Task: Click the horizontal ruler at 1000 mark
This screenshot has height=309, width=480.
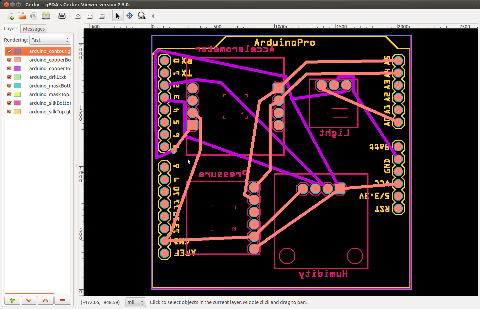Action: (x=280, y=26)
